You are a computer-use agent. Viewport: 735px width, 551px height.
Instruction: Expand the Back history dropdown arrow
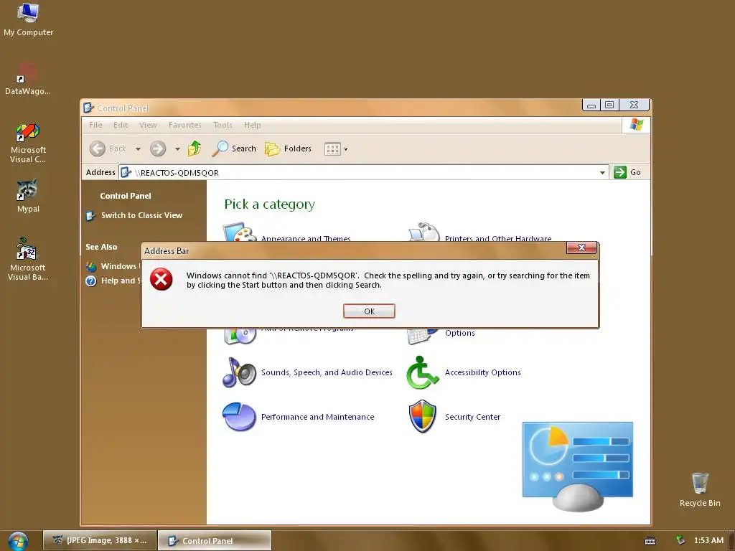pos(138,149)
